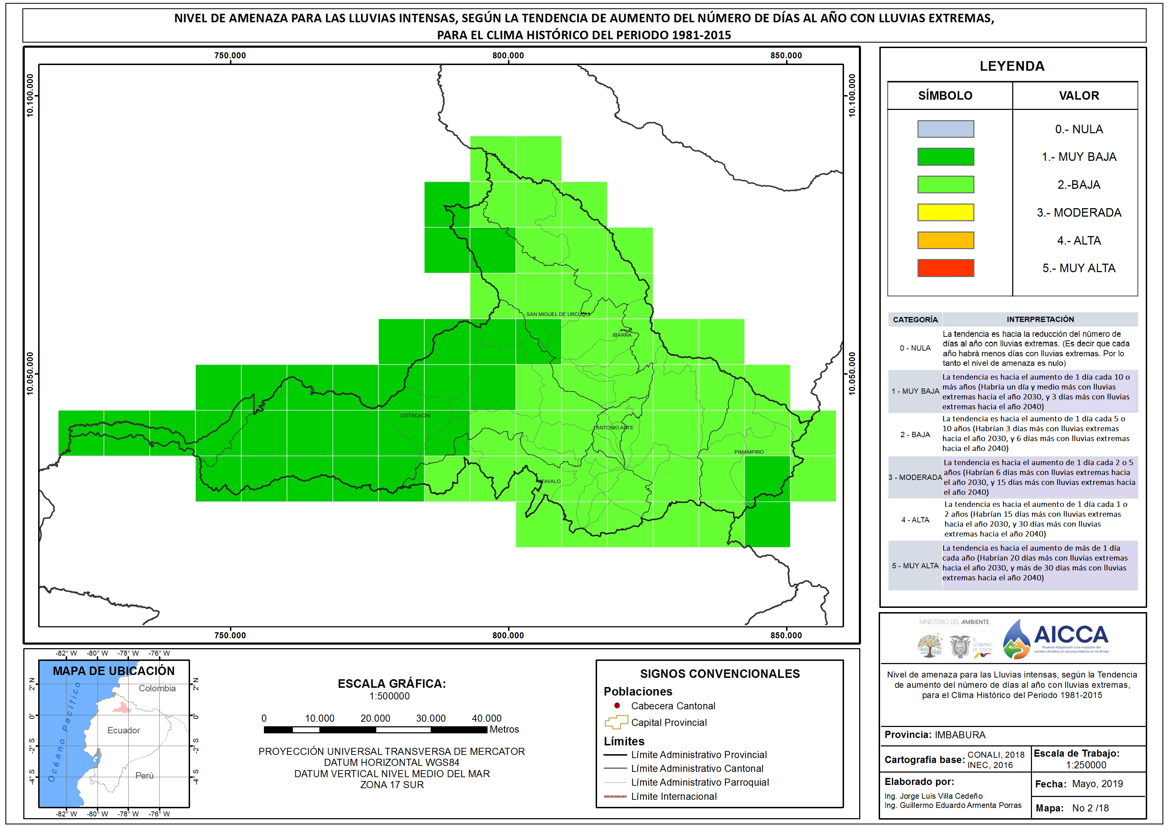
Task: Click the '0.- NULA' legend label
Action: pos(1078,129)
